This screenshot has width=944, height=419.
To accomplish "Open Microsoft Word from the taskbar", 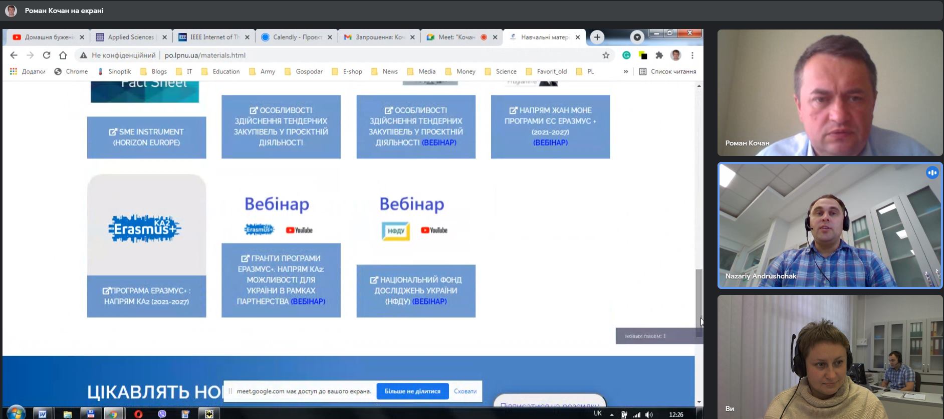I will 43,414.
